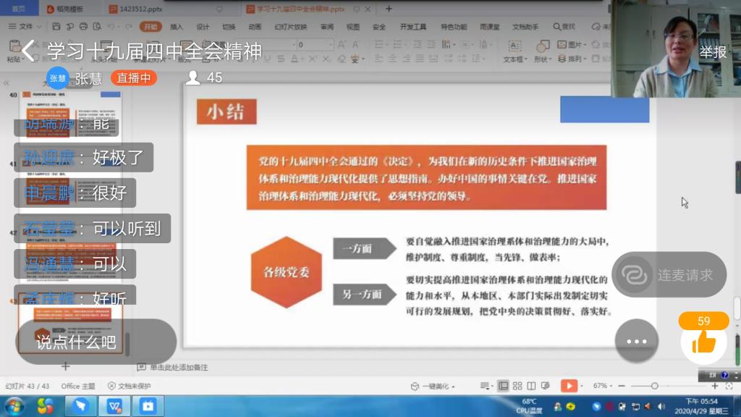Viewport: 741px width, 417px height.
Task: Open the 切换 transitions tab
Action: click(x=229, y=27)
